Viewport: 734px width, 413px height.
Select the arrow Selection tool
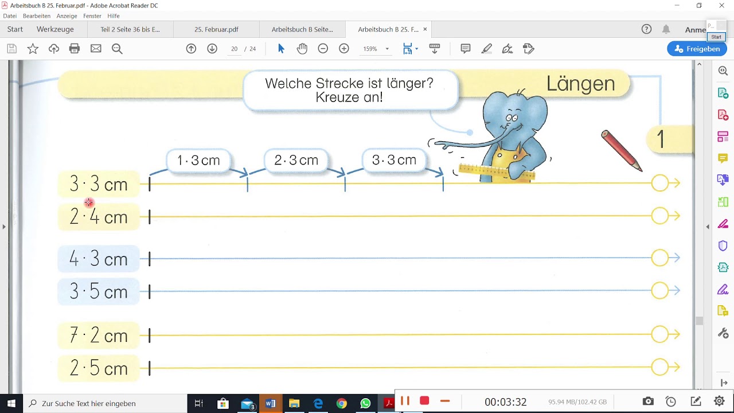pos(281,49)
